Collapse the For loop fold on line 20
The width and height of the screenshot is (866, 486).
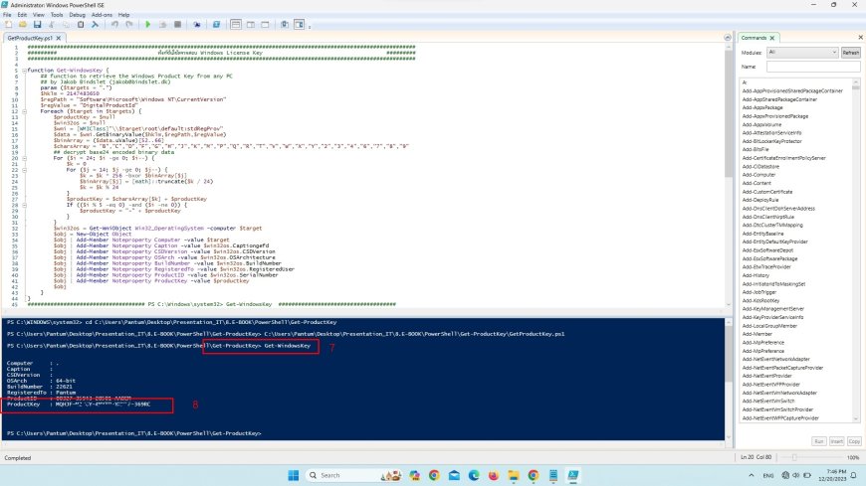pos(24,158)
